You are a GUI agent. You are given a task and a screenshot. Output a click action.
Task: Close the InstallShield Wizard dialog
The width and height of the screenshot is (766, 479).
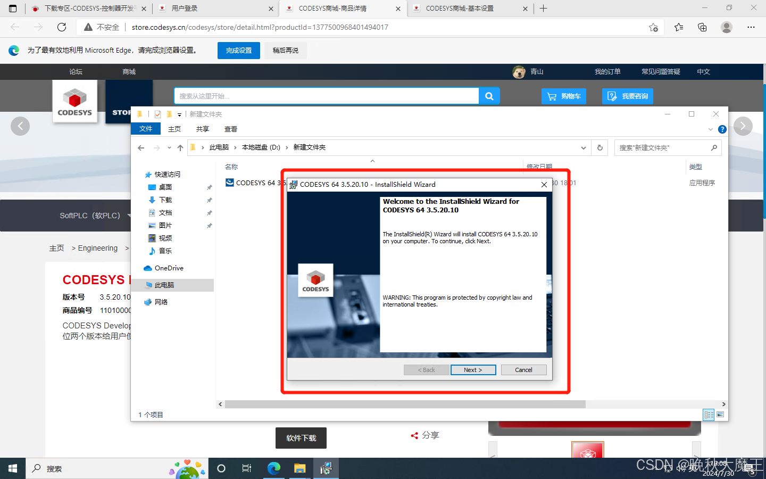(544, 185)
